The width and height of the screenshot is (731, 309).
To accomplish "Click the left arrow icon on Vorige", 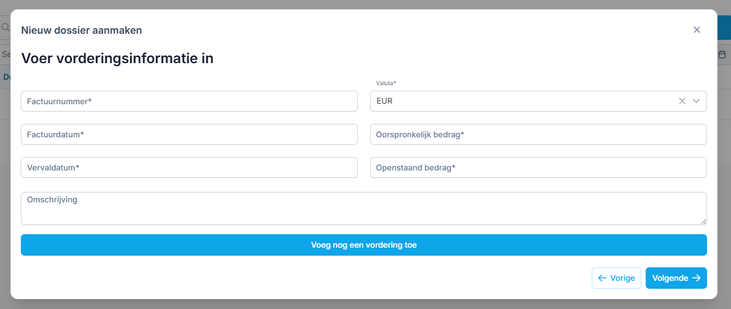I will (602, 278).
